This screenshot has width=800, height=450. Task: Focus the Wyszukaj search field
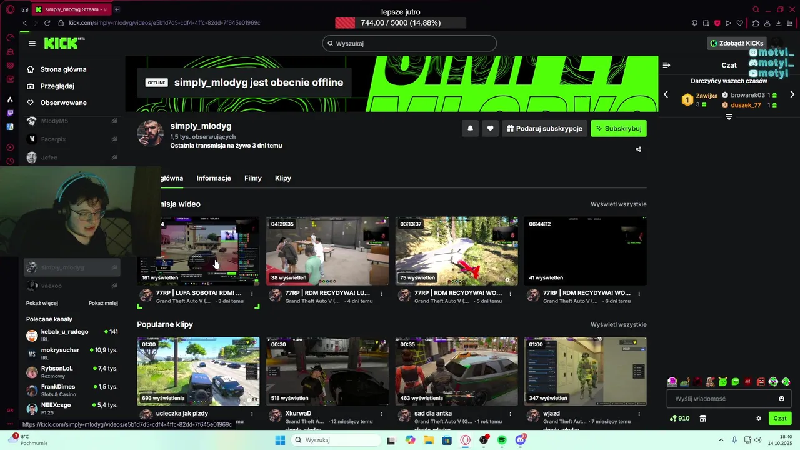click(409, 43)
